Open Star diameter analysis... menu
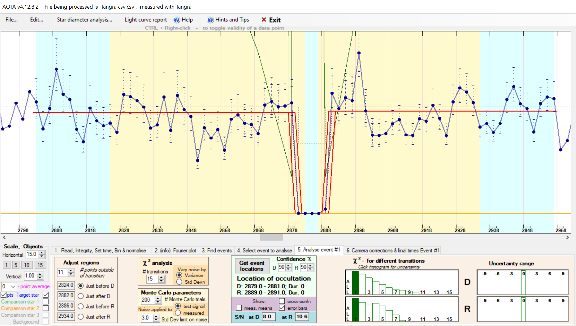The width and height of the screenshot is (576, 326). pos(85,20)
